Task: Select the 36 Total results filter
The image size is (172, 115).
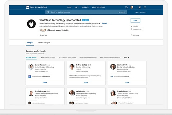Action: pyautogui.click(x=31, y=57)
